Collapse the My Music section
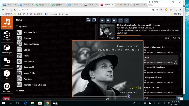This screenshot has height=106, width=189. coord(17,26)
